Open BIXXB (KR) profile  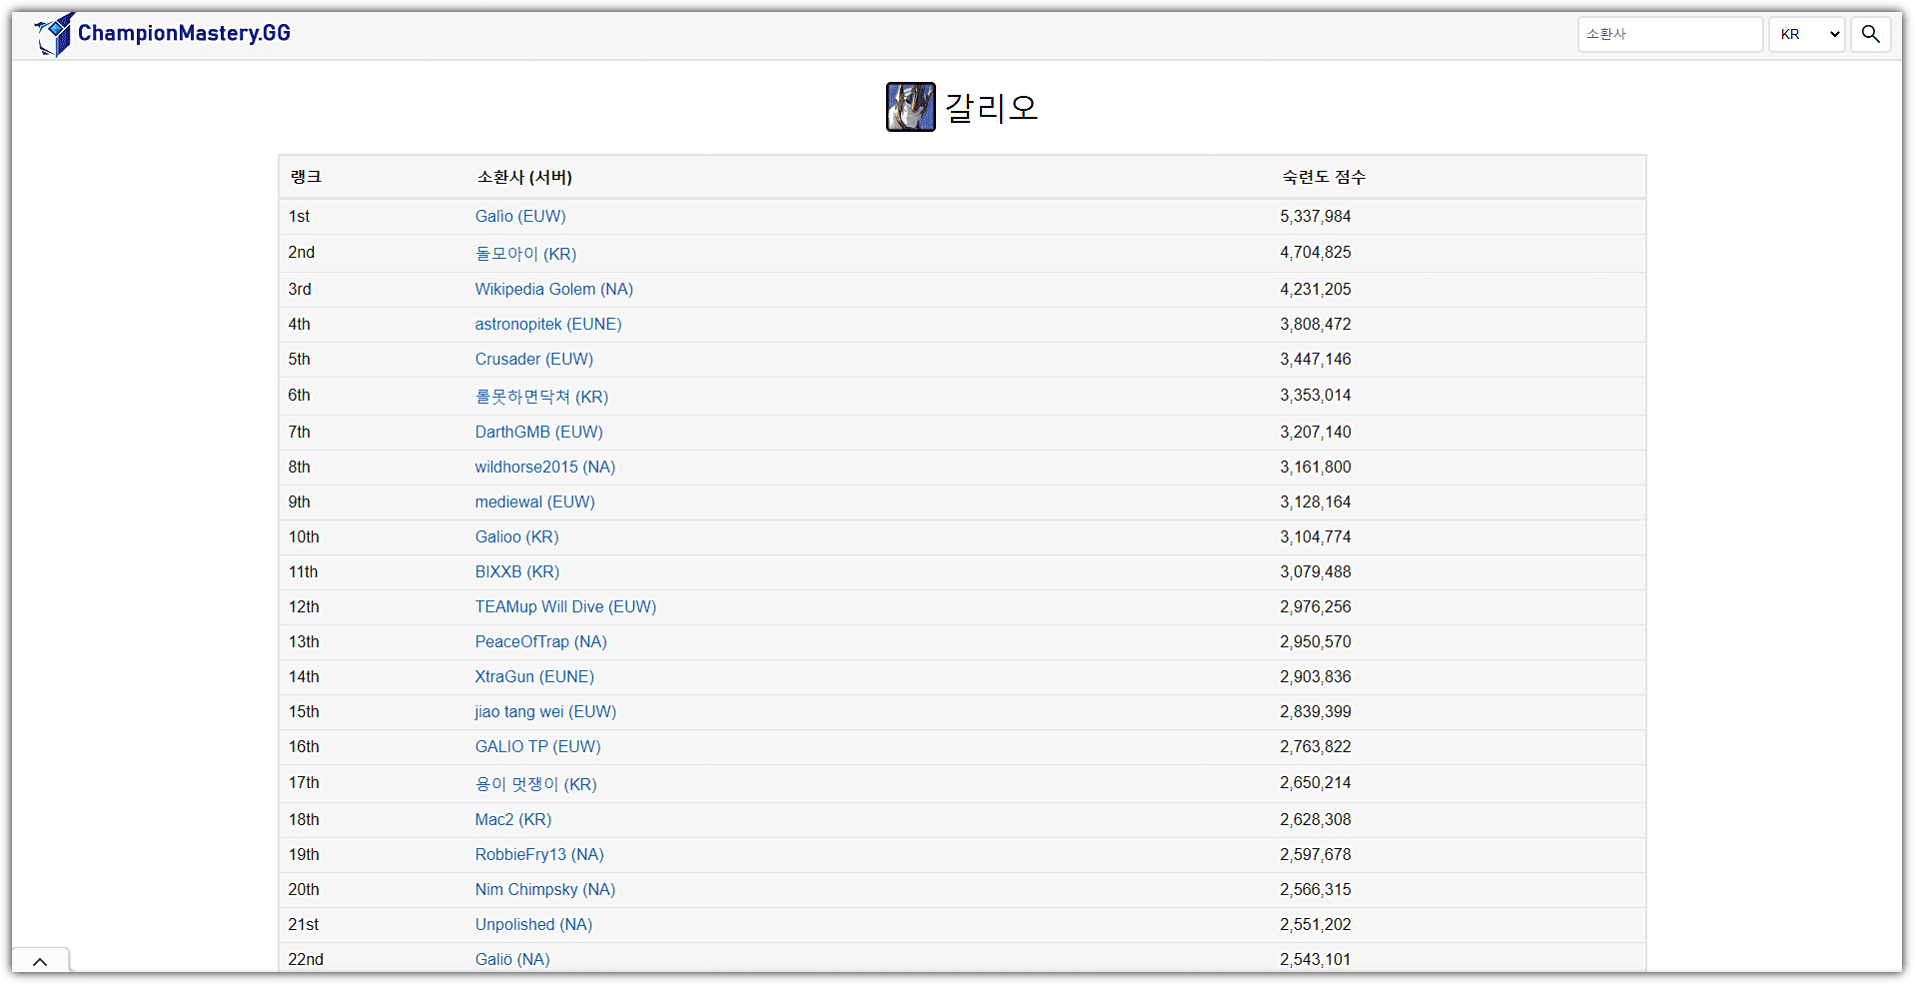(x=517, y=571)
